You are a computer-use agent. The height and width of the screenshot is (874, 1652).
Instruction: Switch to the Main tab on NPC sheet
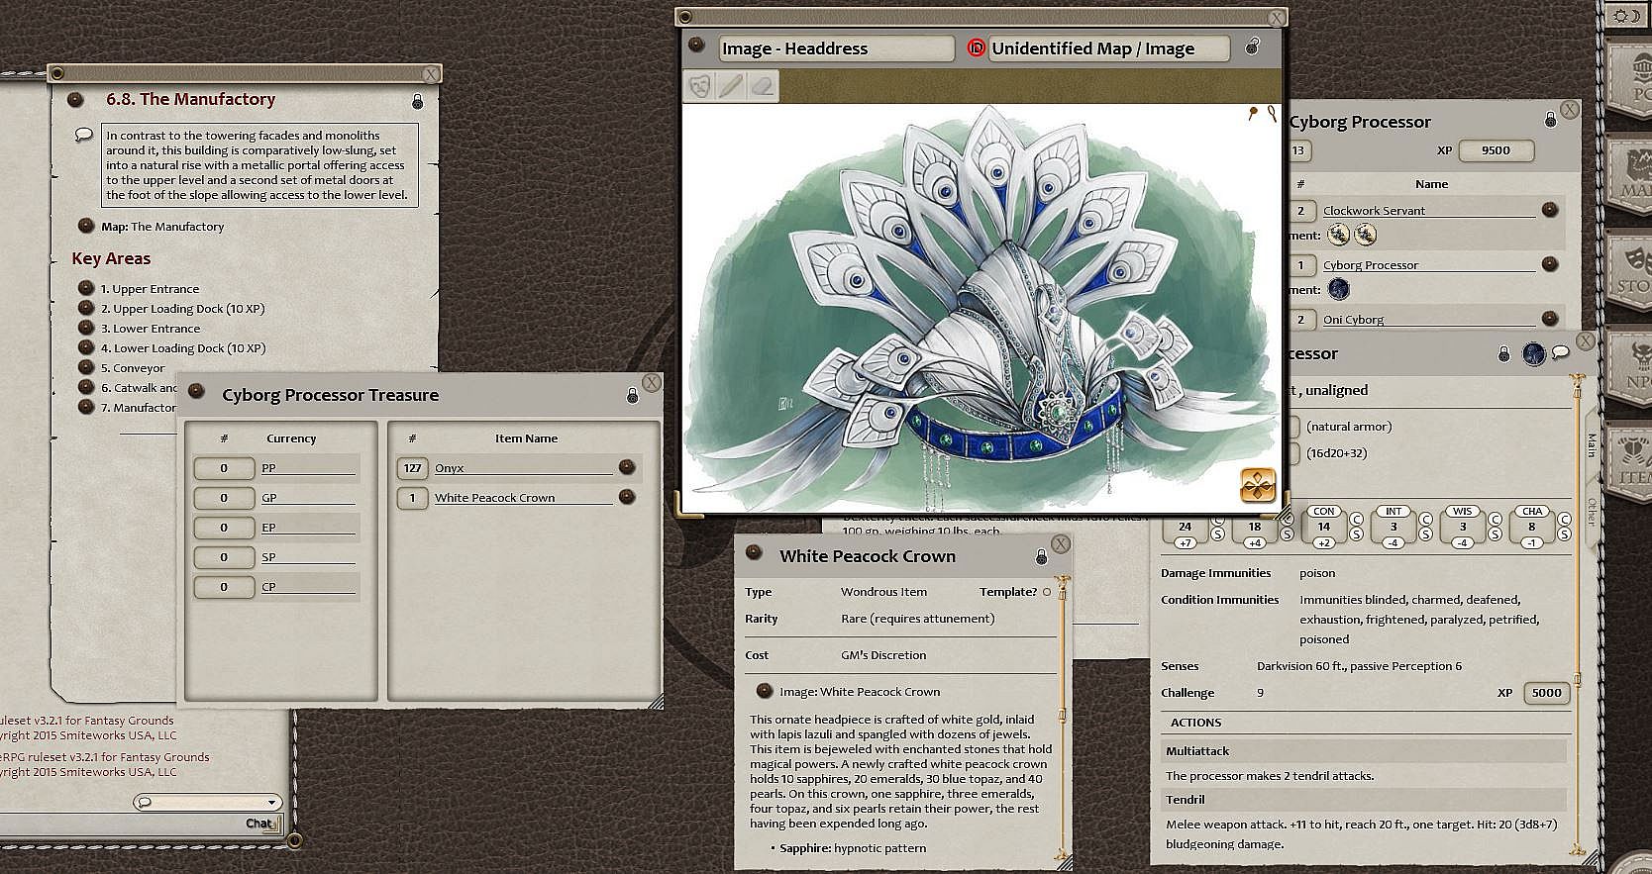tap(1592, 444)
